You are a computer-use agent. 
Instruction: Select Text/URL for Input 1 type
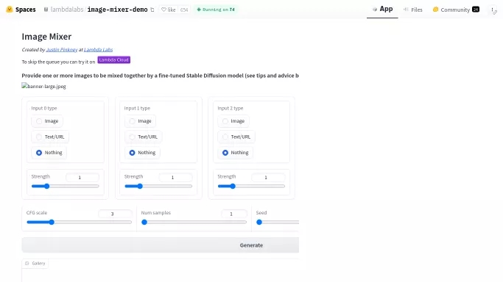[143, 137]
